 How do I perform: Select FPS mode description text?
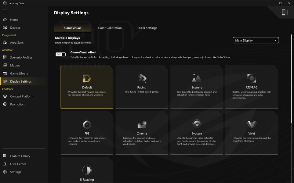(87, 141)
